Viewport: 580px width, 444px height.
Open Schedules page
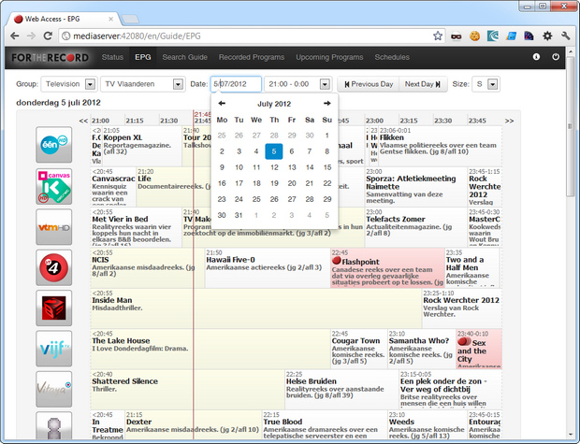[x=392, y=57]
